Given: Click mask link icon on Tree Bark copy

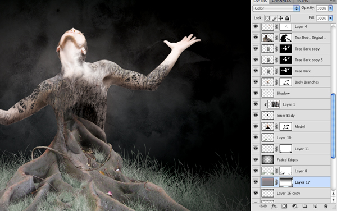Looking at the screenshot, I should (x=276, y=49).
